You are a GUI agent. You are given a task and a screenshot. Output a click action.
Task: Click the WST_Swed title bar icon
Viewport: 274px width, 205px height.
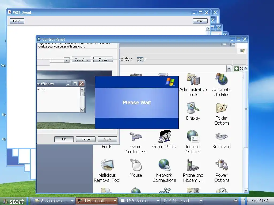point(10,12)
